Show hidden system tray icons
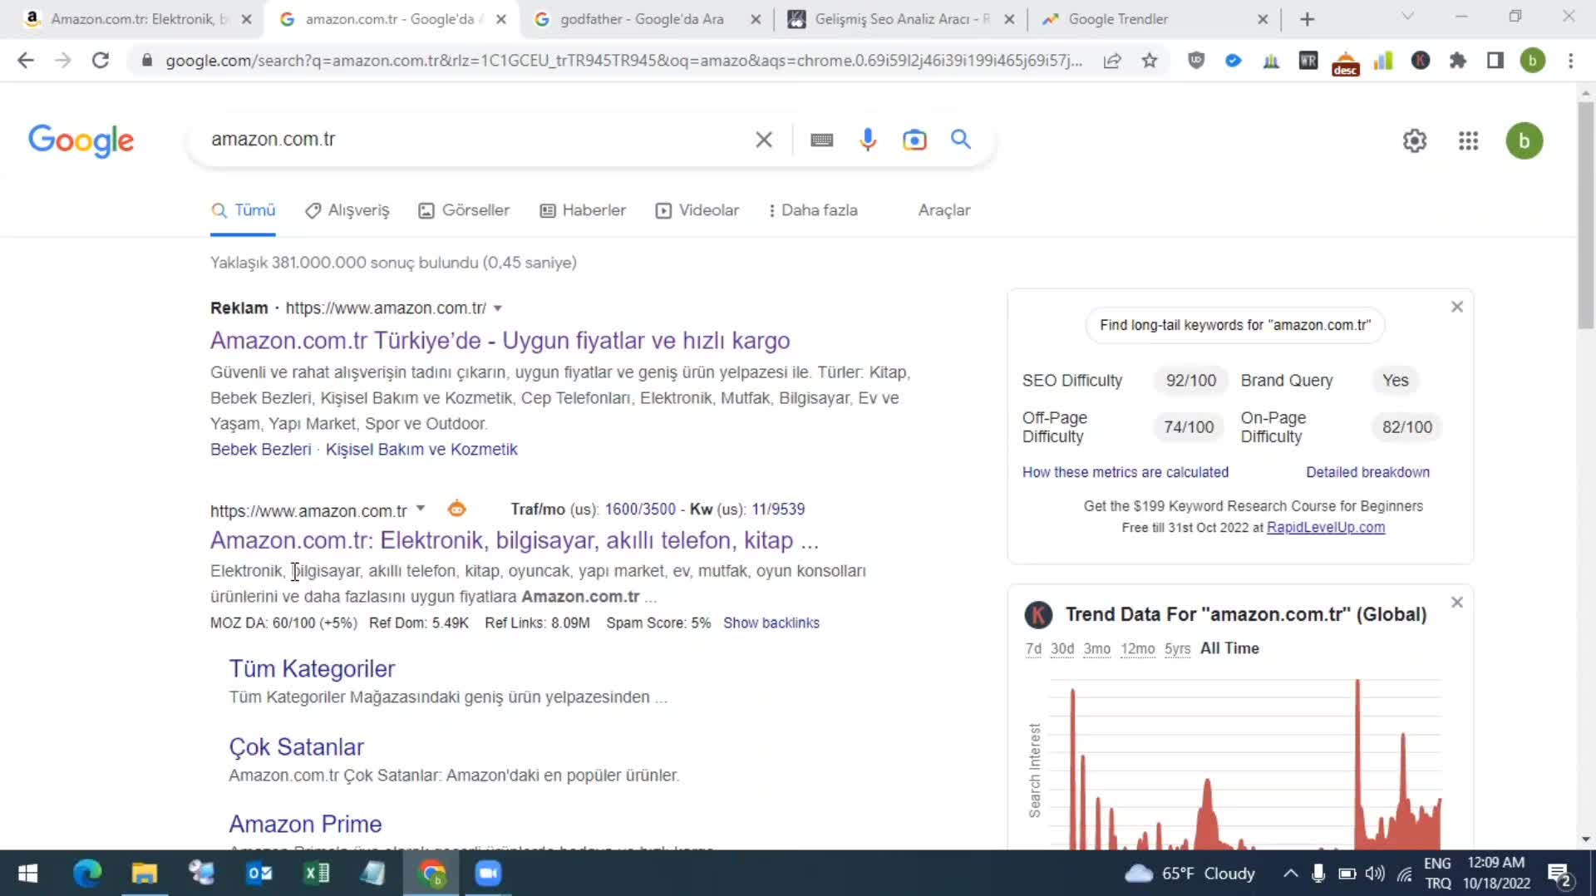 coord(1290,873)
